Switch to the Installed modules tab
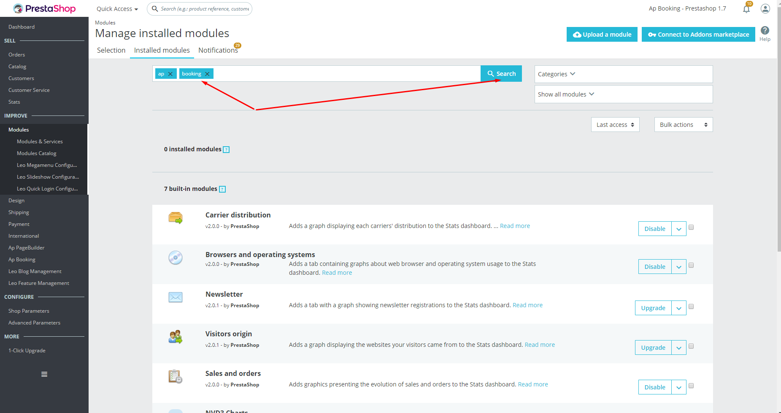 coord(162,50)
